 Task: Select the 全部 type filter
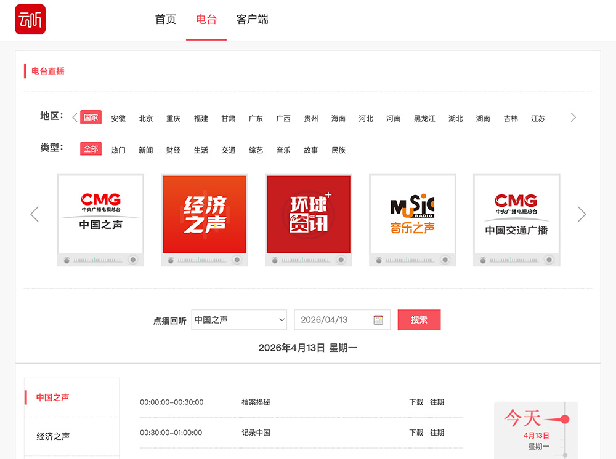(91, 150)
